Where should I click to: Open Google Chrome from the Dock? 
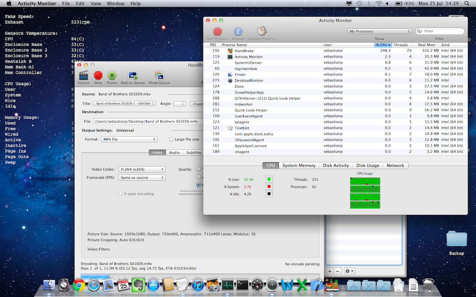(79, 285)
